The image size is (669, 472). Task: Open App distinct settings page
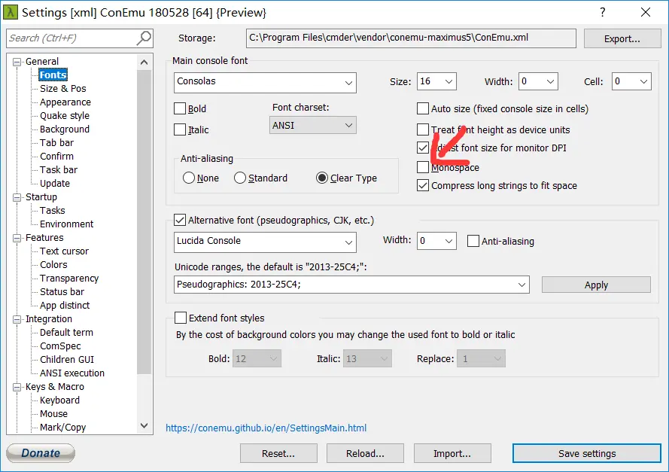pyautogui.click(x=65, y=305)
